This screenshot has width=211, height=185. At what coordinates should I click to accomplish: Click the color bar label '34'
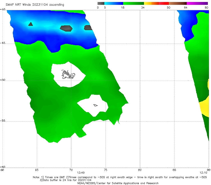tap(143, 8)
